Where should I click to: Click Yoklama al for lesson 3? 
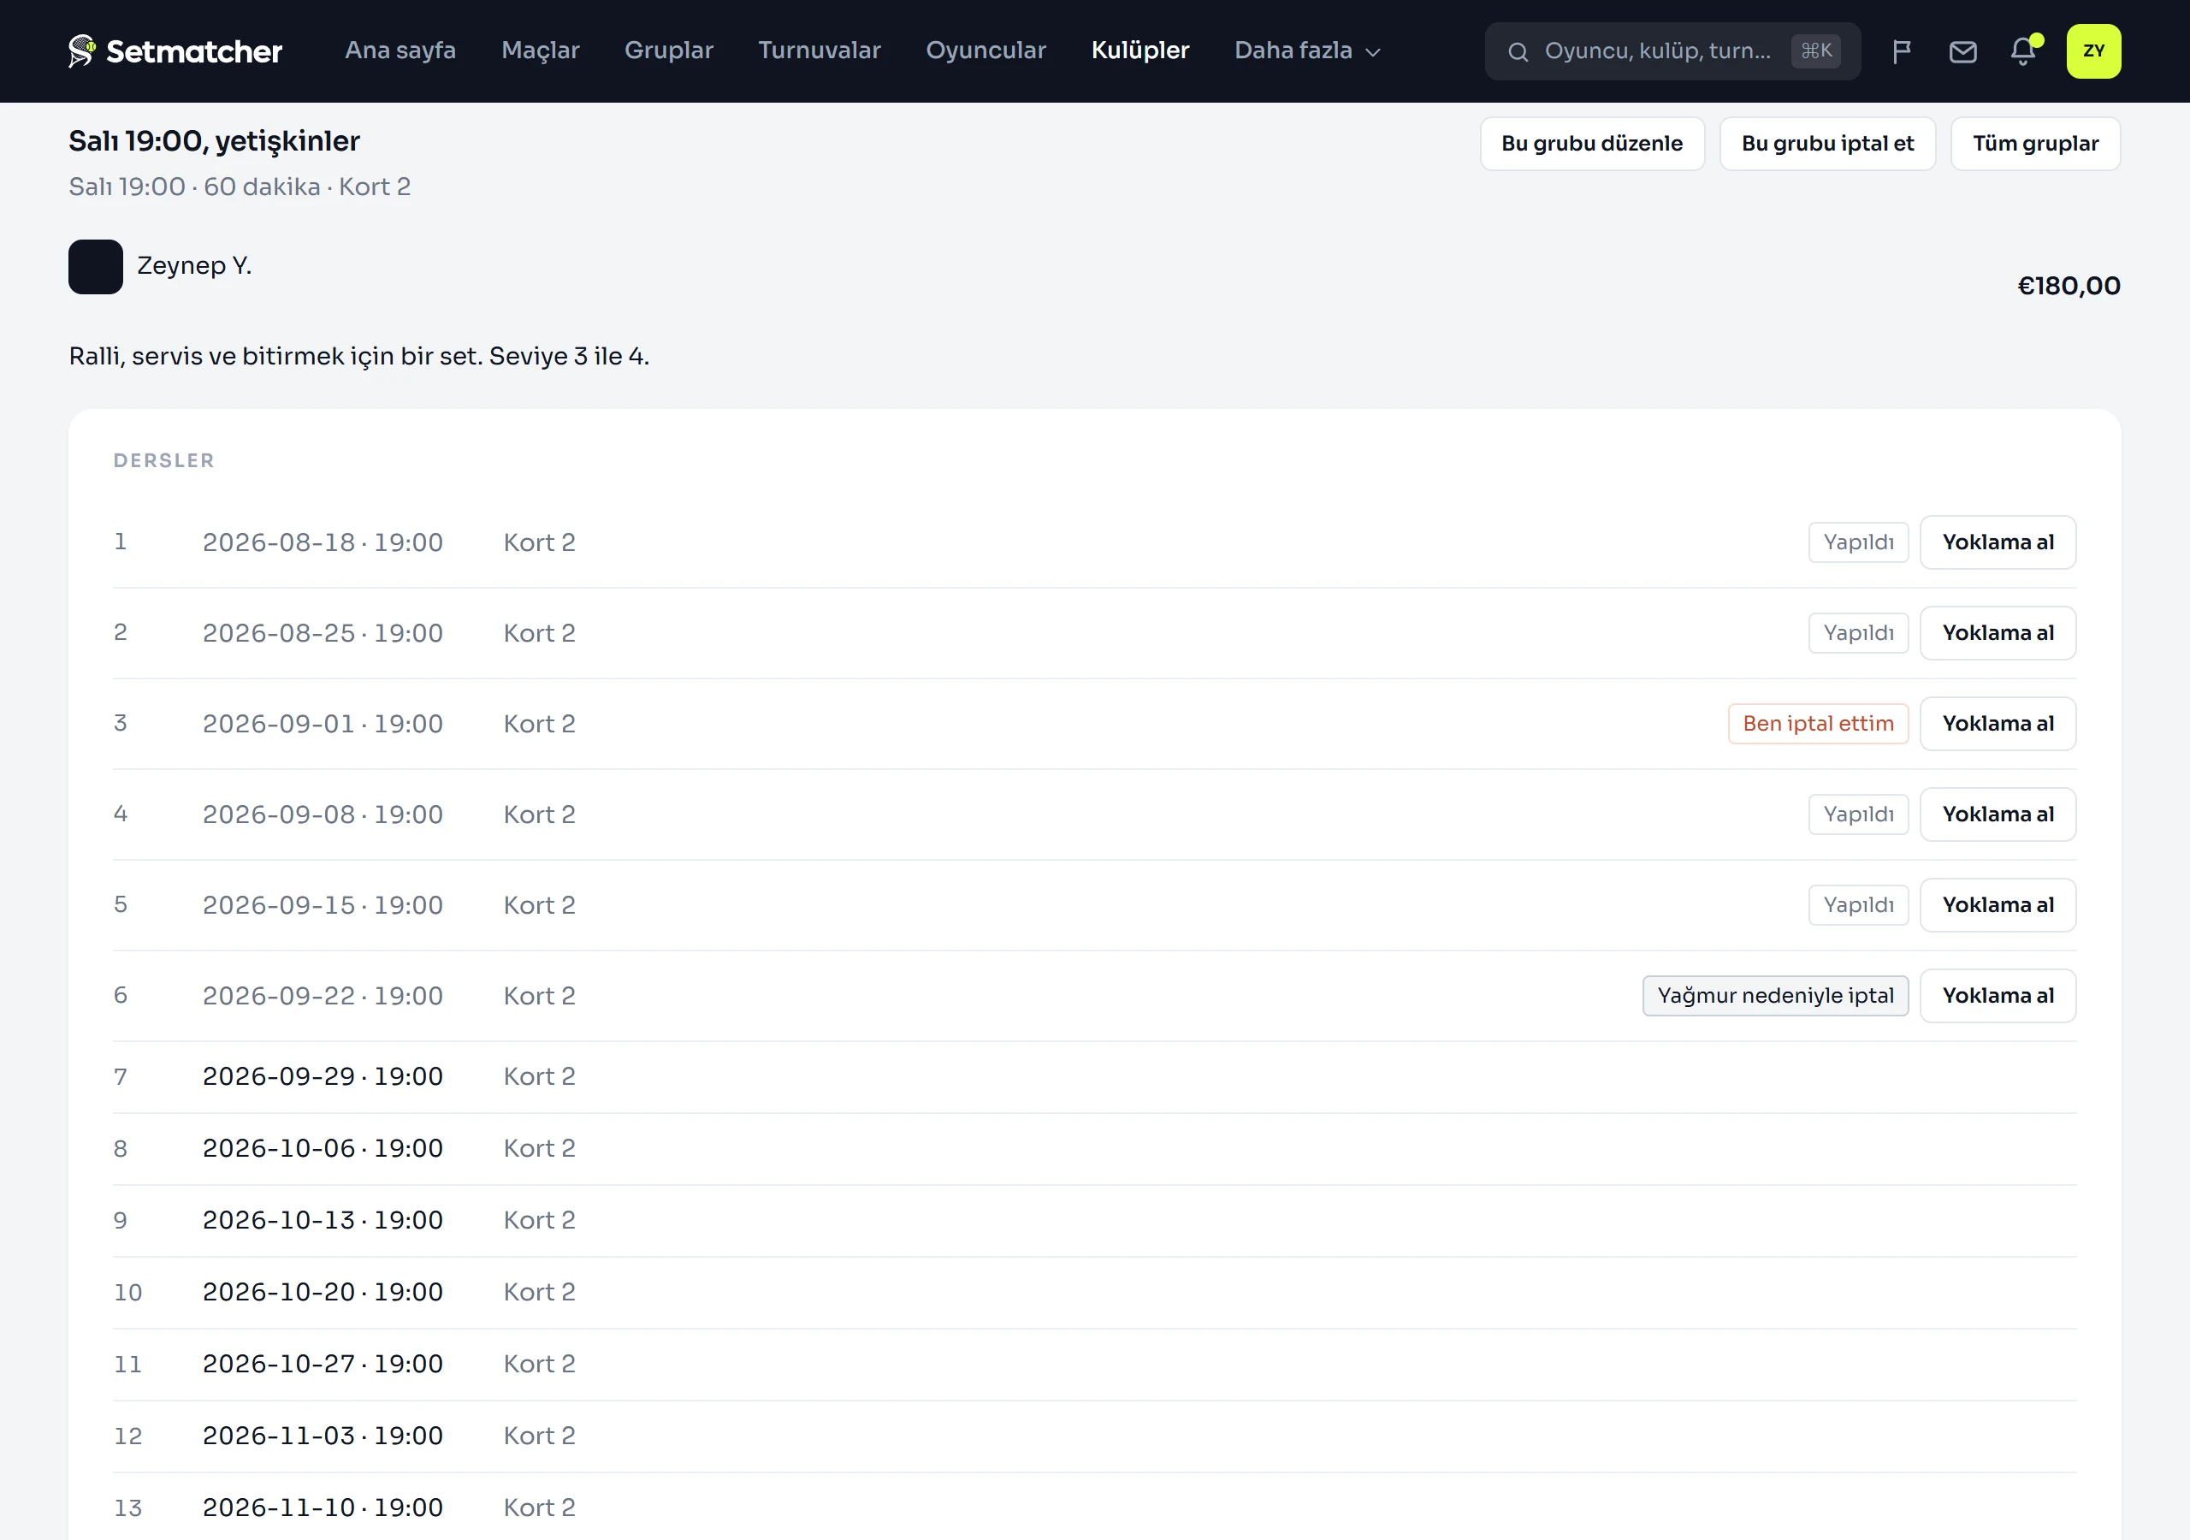(x=1998, y=723)
